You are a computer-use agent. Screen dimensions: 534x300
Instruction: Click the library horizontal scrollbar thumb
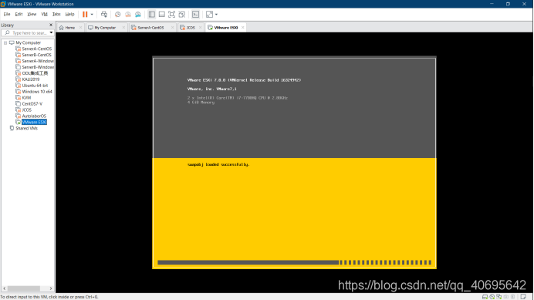[24, 288]
